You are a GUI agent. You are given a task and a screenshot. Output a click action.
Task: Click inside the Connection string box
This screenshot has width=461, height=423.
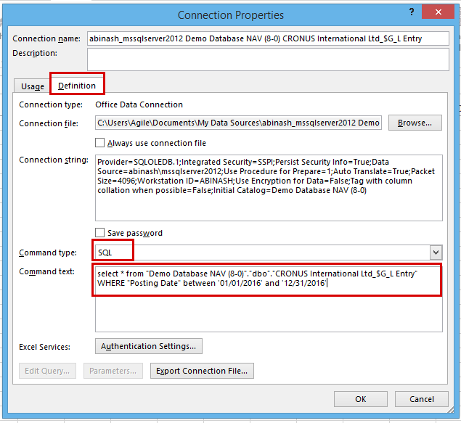[269, 188]
